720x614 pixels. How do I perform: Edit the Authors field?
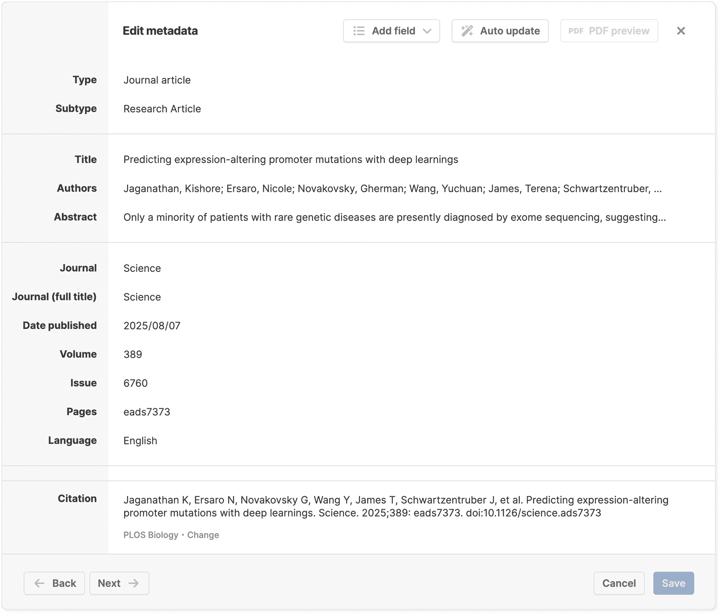(x=392, y=188)
